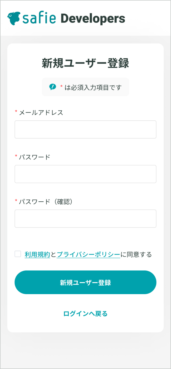The image size is (171, 369).
Task: Click the Developers text in header
Action: [x=93, y=19]
